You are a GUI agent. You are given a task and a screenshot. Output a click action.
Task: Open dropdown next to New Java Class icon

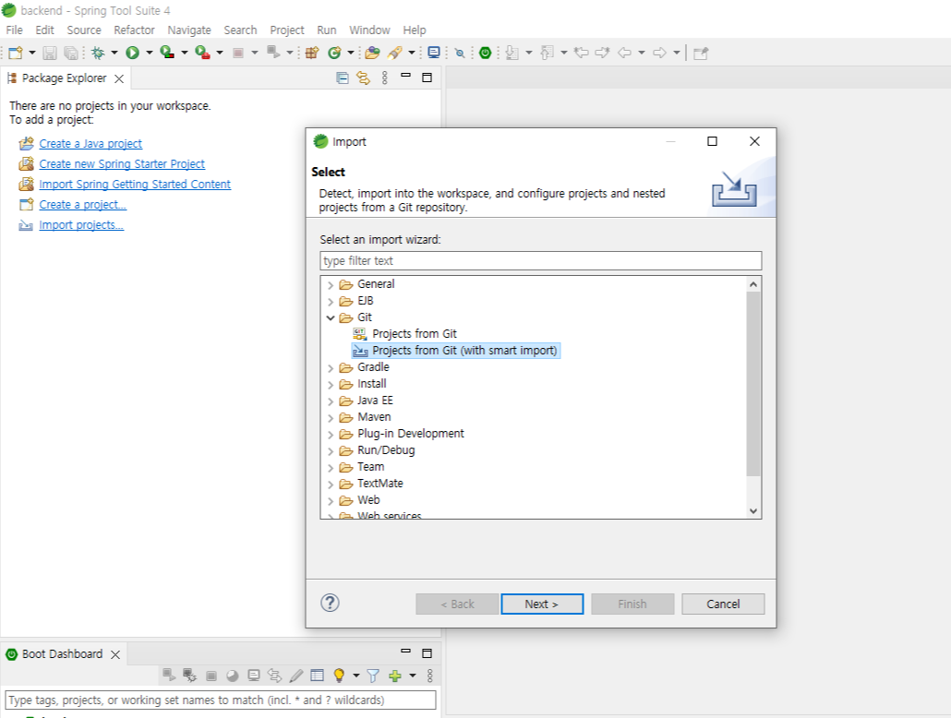point(351,53)
